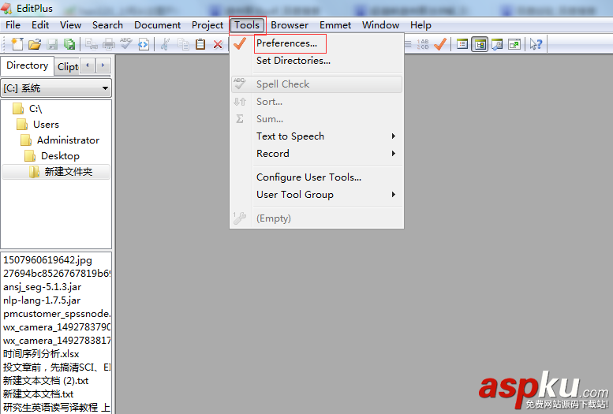The width and height of the screenshot is (613, 414).
Task: Open the Search menu
Action: (x=107, y=25)
